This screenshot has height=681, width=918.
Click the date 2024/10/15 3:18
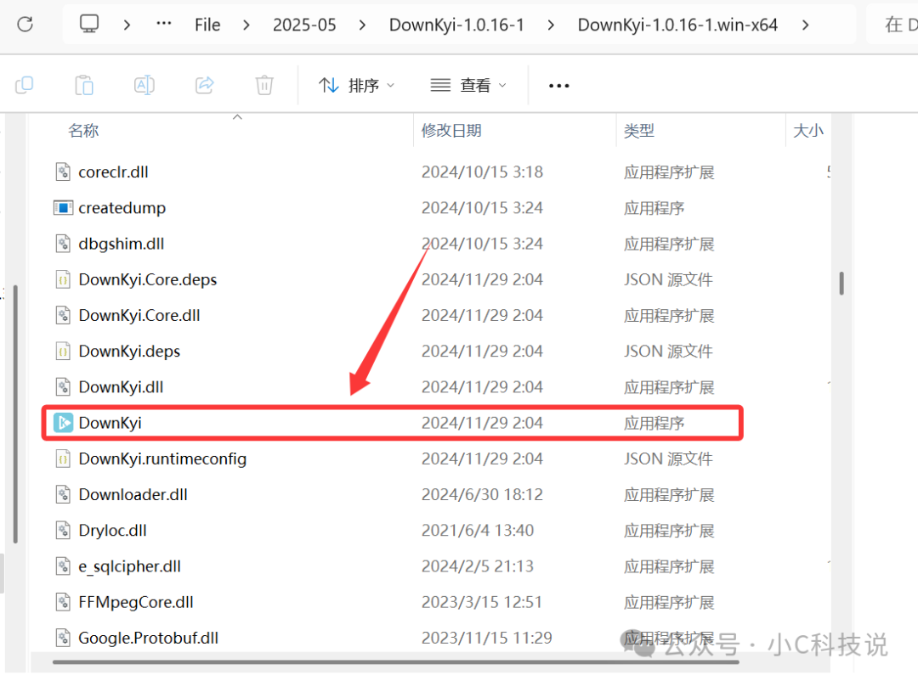pyautogui.click(x=482, y=172)
